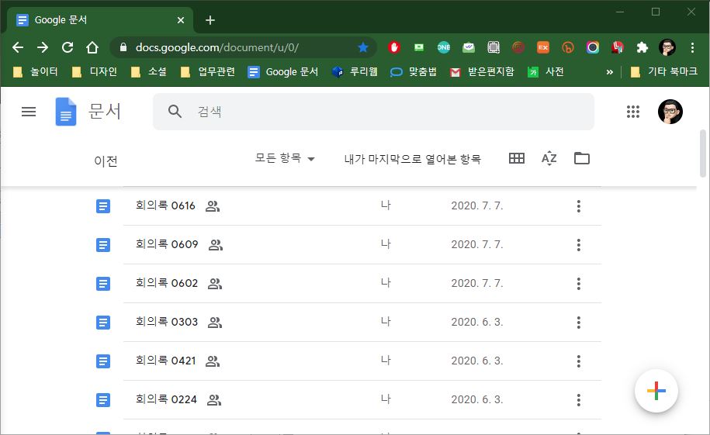The width and height of the screenshot is (710, 435).
Task: Open the Google 문서 bookmark
Action: coord(283,71)
